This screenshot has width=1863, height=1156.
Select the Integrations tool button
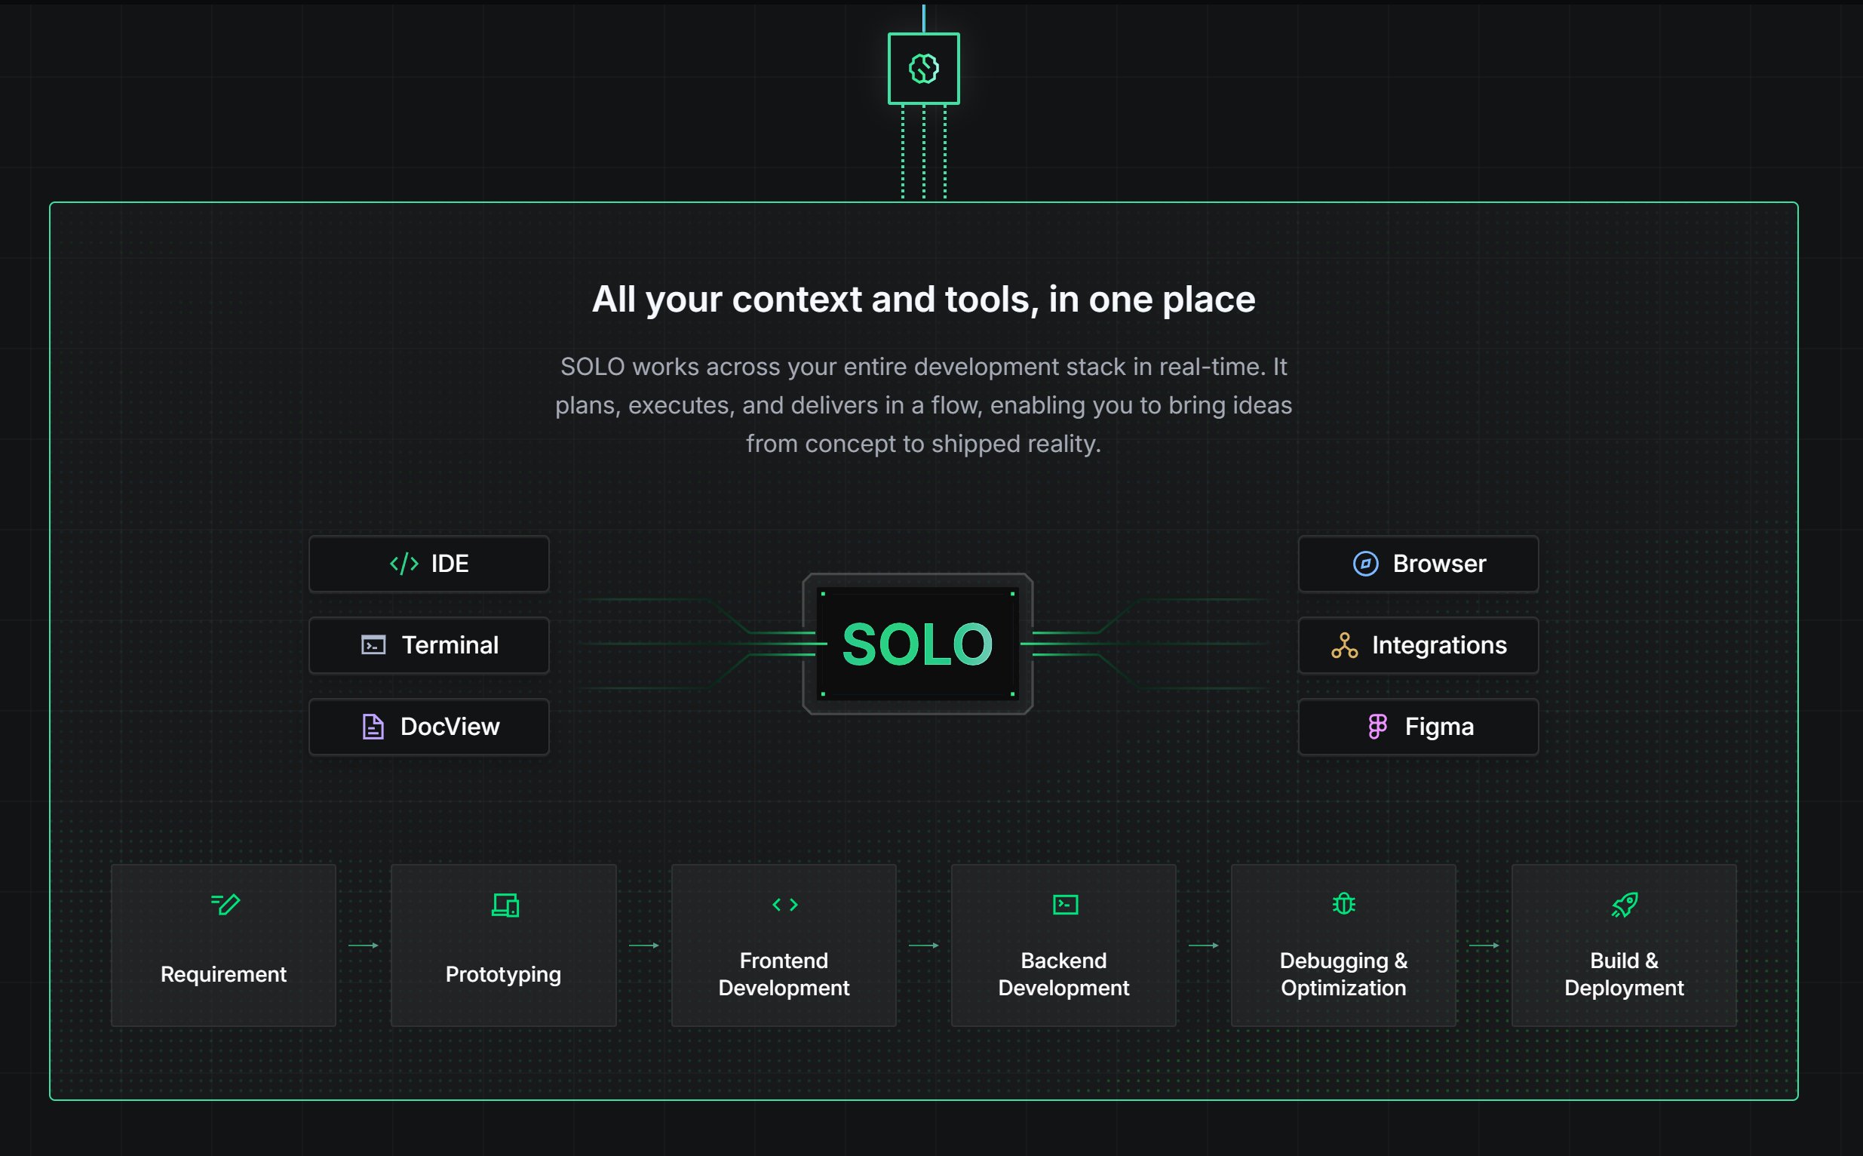point(1417,645)
